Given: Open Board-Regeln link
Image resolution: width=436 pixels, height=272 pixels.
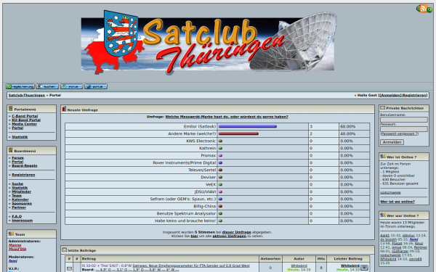Looking at the screenshot, I should [25, 165].
